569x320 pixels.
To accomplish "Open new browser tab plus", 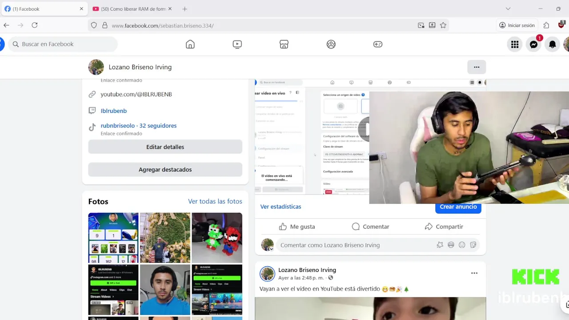I will pos(184,9).
